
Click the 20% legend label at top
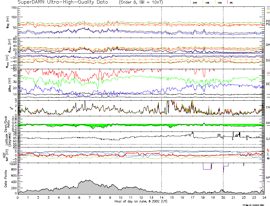click(195, 2)
